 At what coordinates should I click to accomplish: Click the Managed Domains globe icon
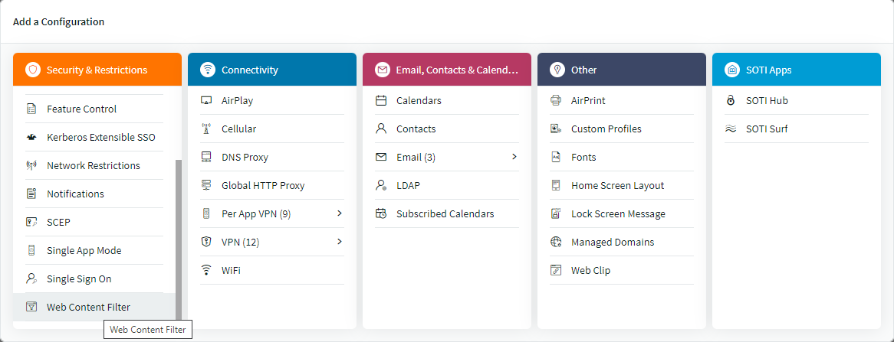click(556, 242)
